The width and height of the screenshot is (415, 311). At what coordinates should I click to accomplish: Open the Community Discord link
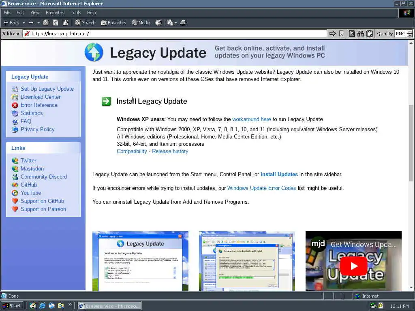pos(44,177)
